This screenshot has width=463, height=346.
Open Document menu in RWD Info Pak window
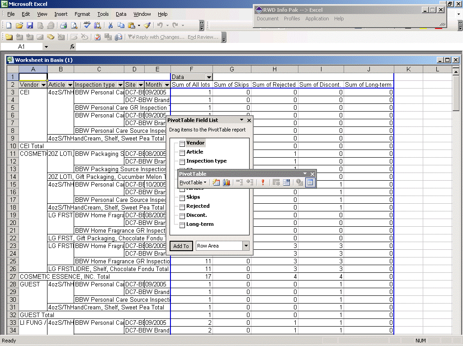point(268,19)
